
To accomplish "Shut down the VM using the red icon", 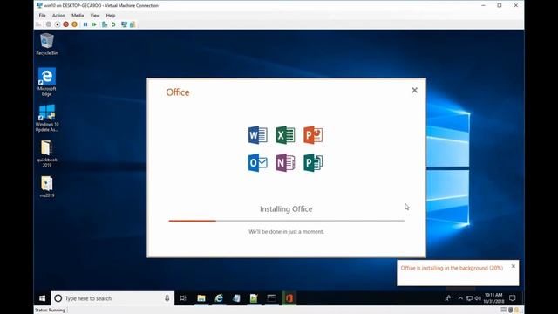I will pos(66,24).
